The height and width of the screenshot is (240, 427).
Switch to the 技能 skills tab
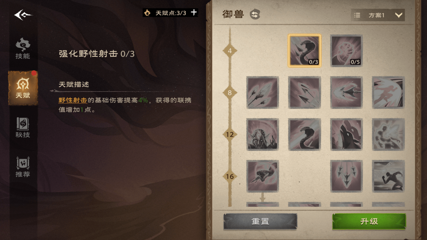23,49
